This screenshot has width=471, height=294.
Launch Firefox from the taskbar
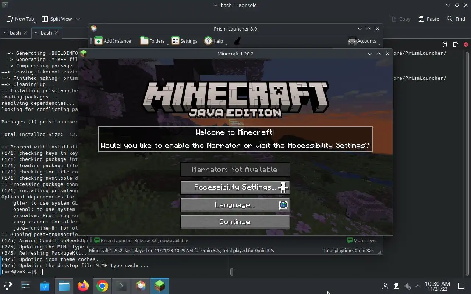(x=83, y=286)
